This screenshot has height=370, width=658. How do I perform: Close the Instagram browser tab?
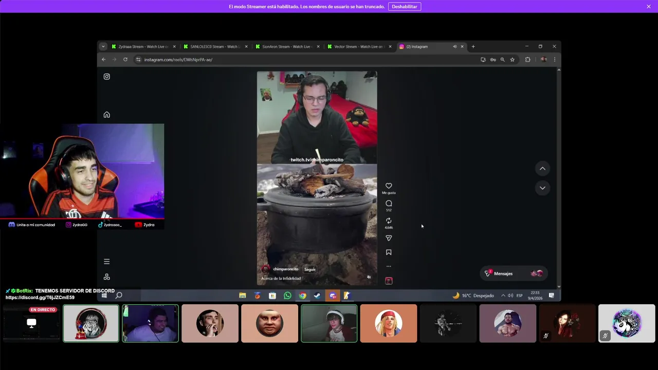[462, 47]
